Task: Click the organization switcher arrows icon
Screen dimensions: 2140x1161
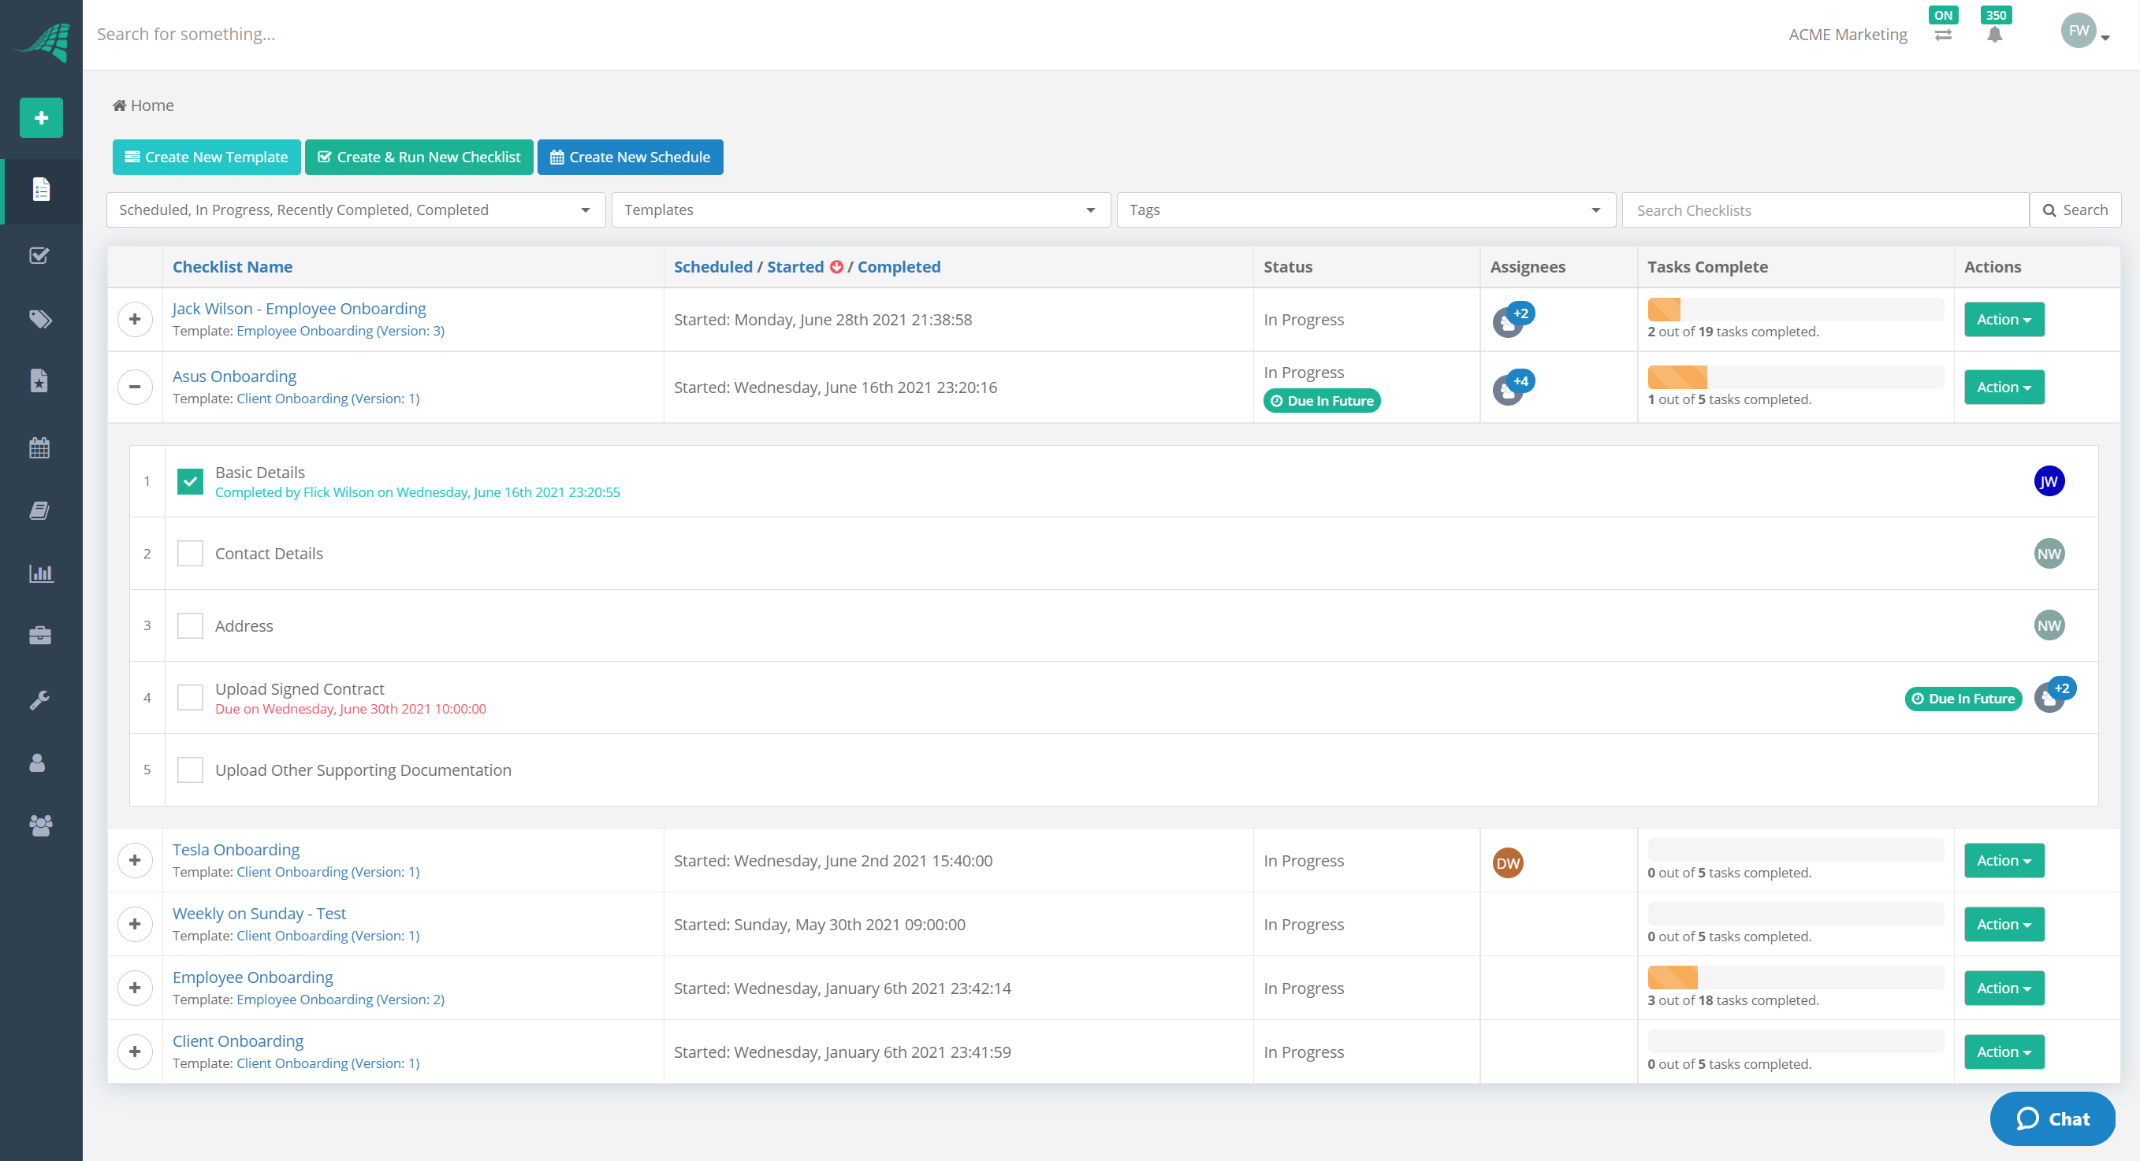Action: pos(1943,34)
